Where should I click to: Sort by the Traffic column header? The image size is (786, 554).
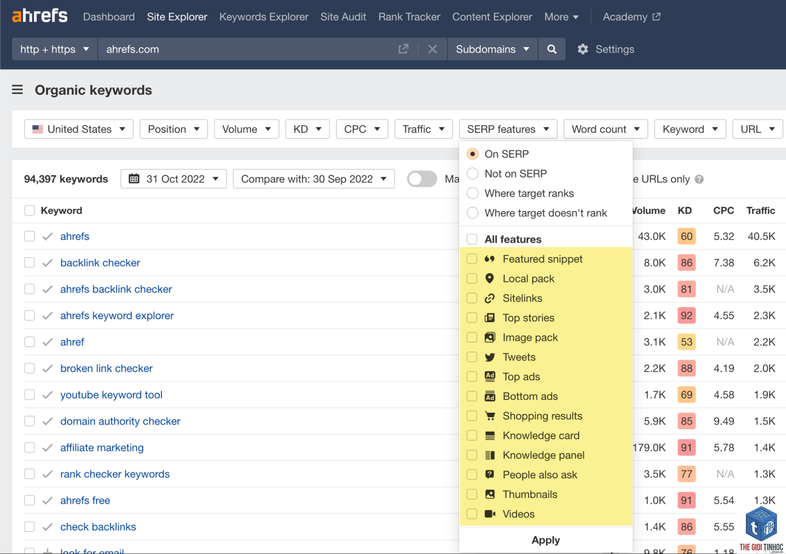coord(760,211)
